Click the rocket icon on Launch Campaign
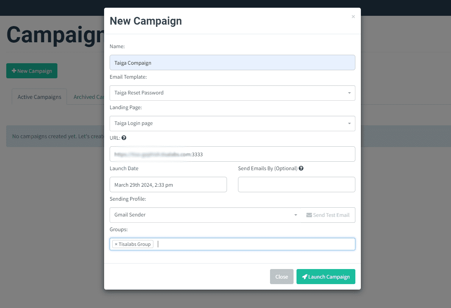451x308 pixels. point(305,277)
